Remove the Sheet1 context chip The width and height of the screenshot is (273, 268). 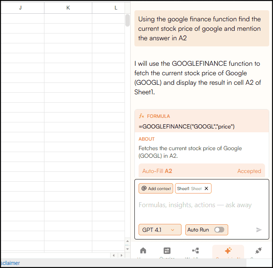206,189
